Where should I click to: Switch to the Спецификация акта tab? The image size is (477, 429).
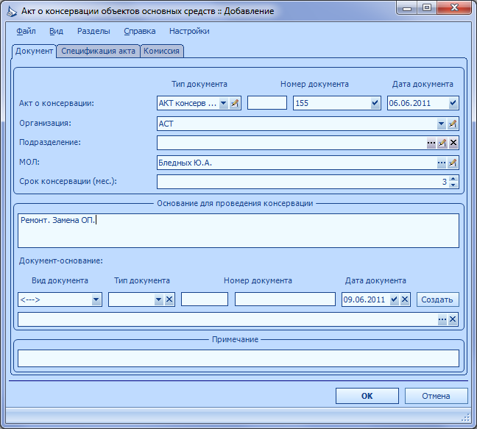[x=98, y=51]
